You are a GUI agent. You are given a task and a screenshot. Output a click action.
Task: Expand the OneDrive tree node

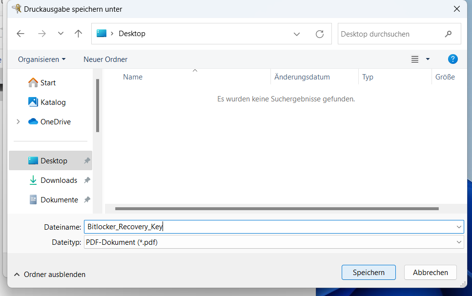tap(18, 122)
